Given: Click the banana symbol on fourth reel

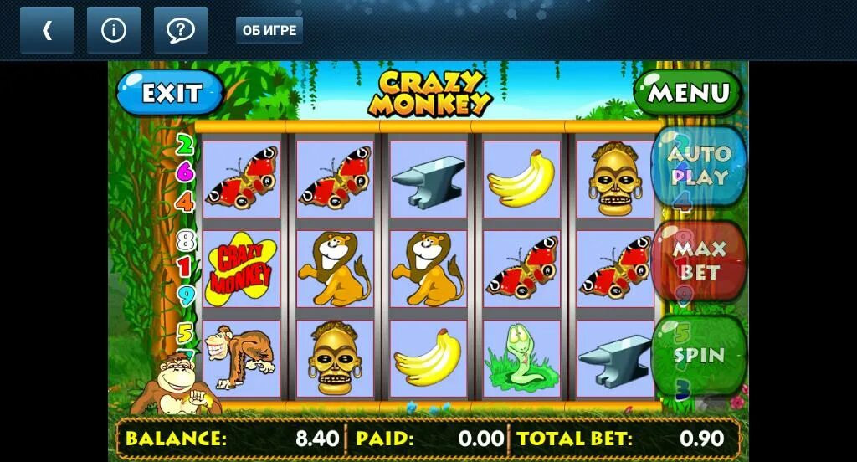Looking at the screenshot, I should click(x=521, y=179).
